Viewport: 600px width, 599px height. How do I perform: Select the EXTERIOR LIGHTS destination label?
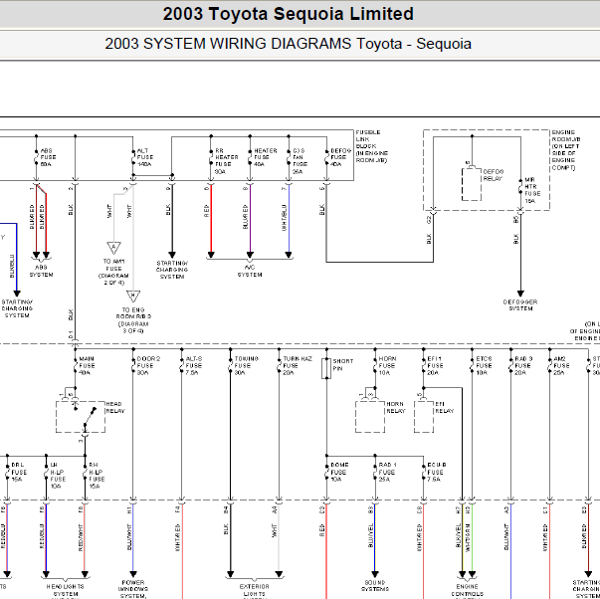[254, 592]
